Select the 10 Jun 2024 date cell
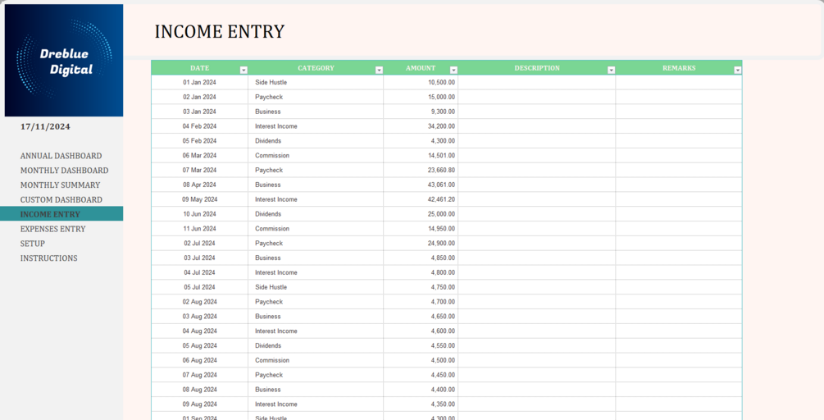 click(x=200, y=214)
